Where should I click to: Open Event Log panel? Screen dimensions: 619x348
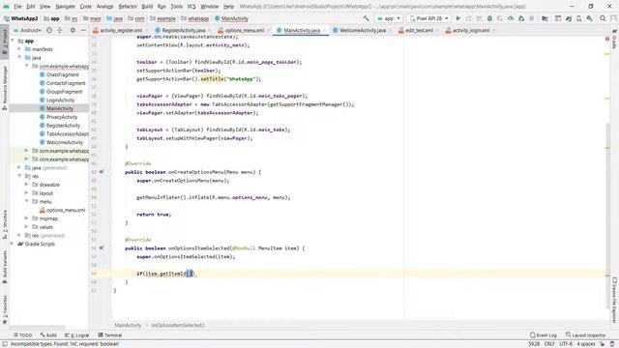coord(544,335)
